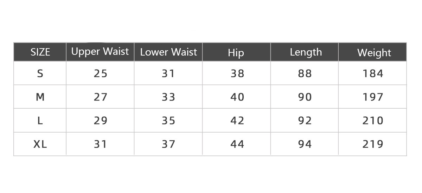
Task: Click the L size row label
Action: coord(40,121)
